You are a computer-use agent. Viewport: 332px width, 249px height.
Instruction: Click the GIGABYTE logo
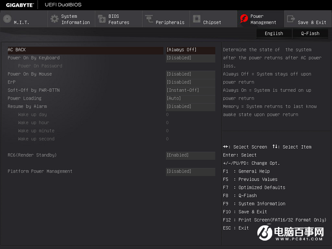click(19, 5)
